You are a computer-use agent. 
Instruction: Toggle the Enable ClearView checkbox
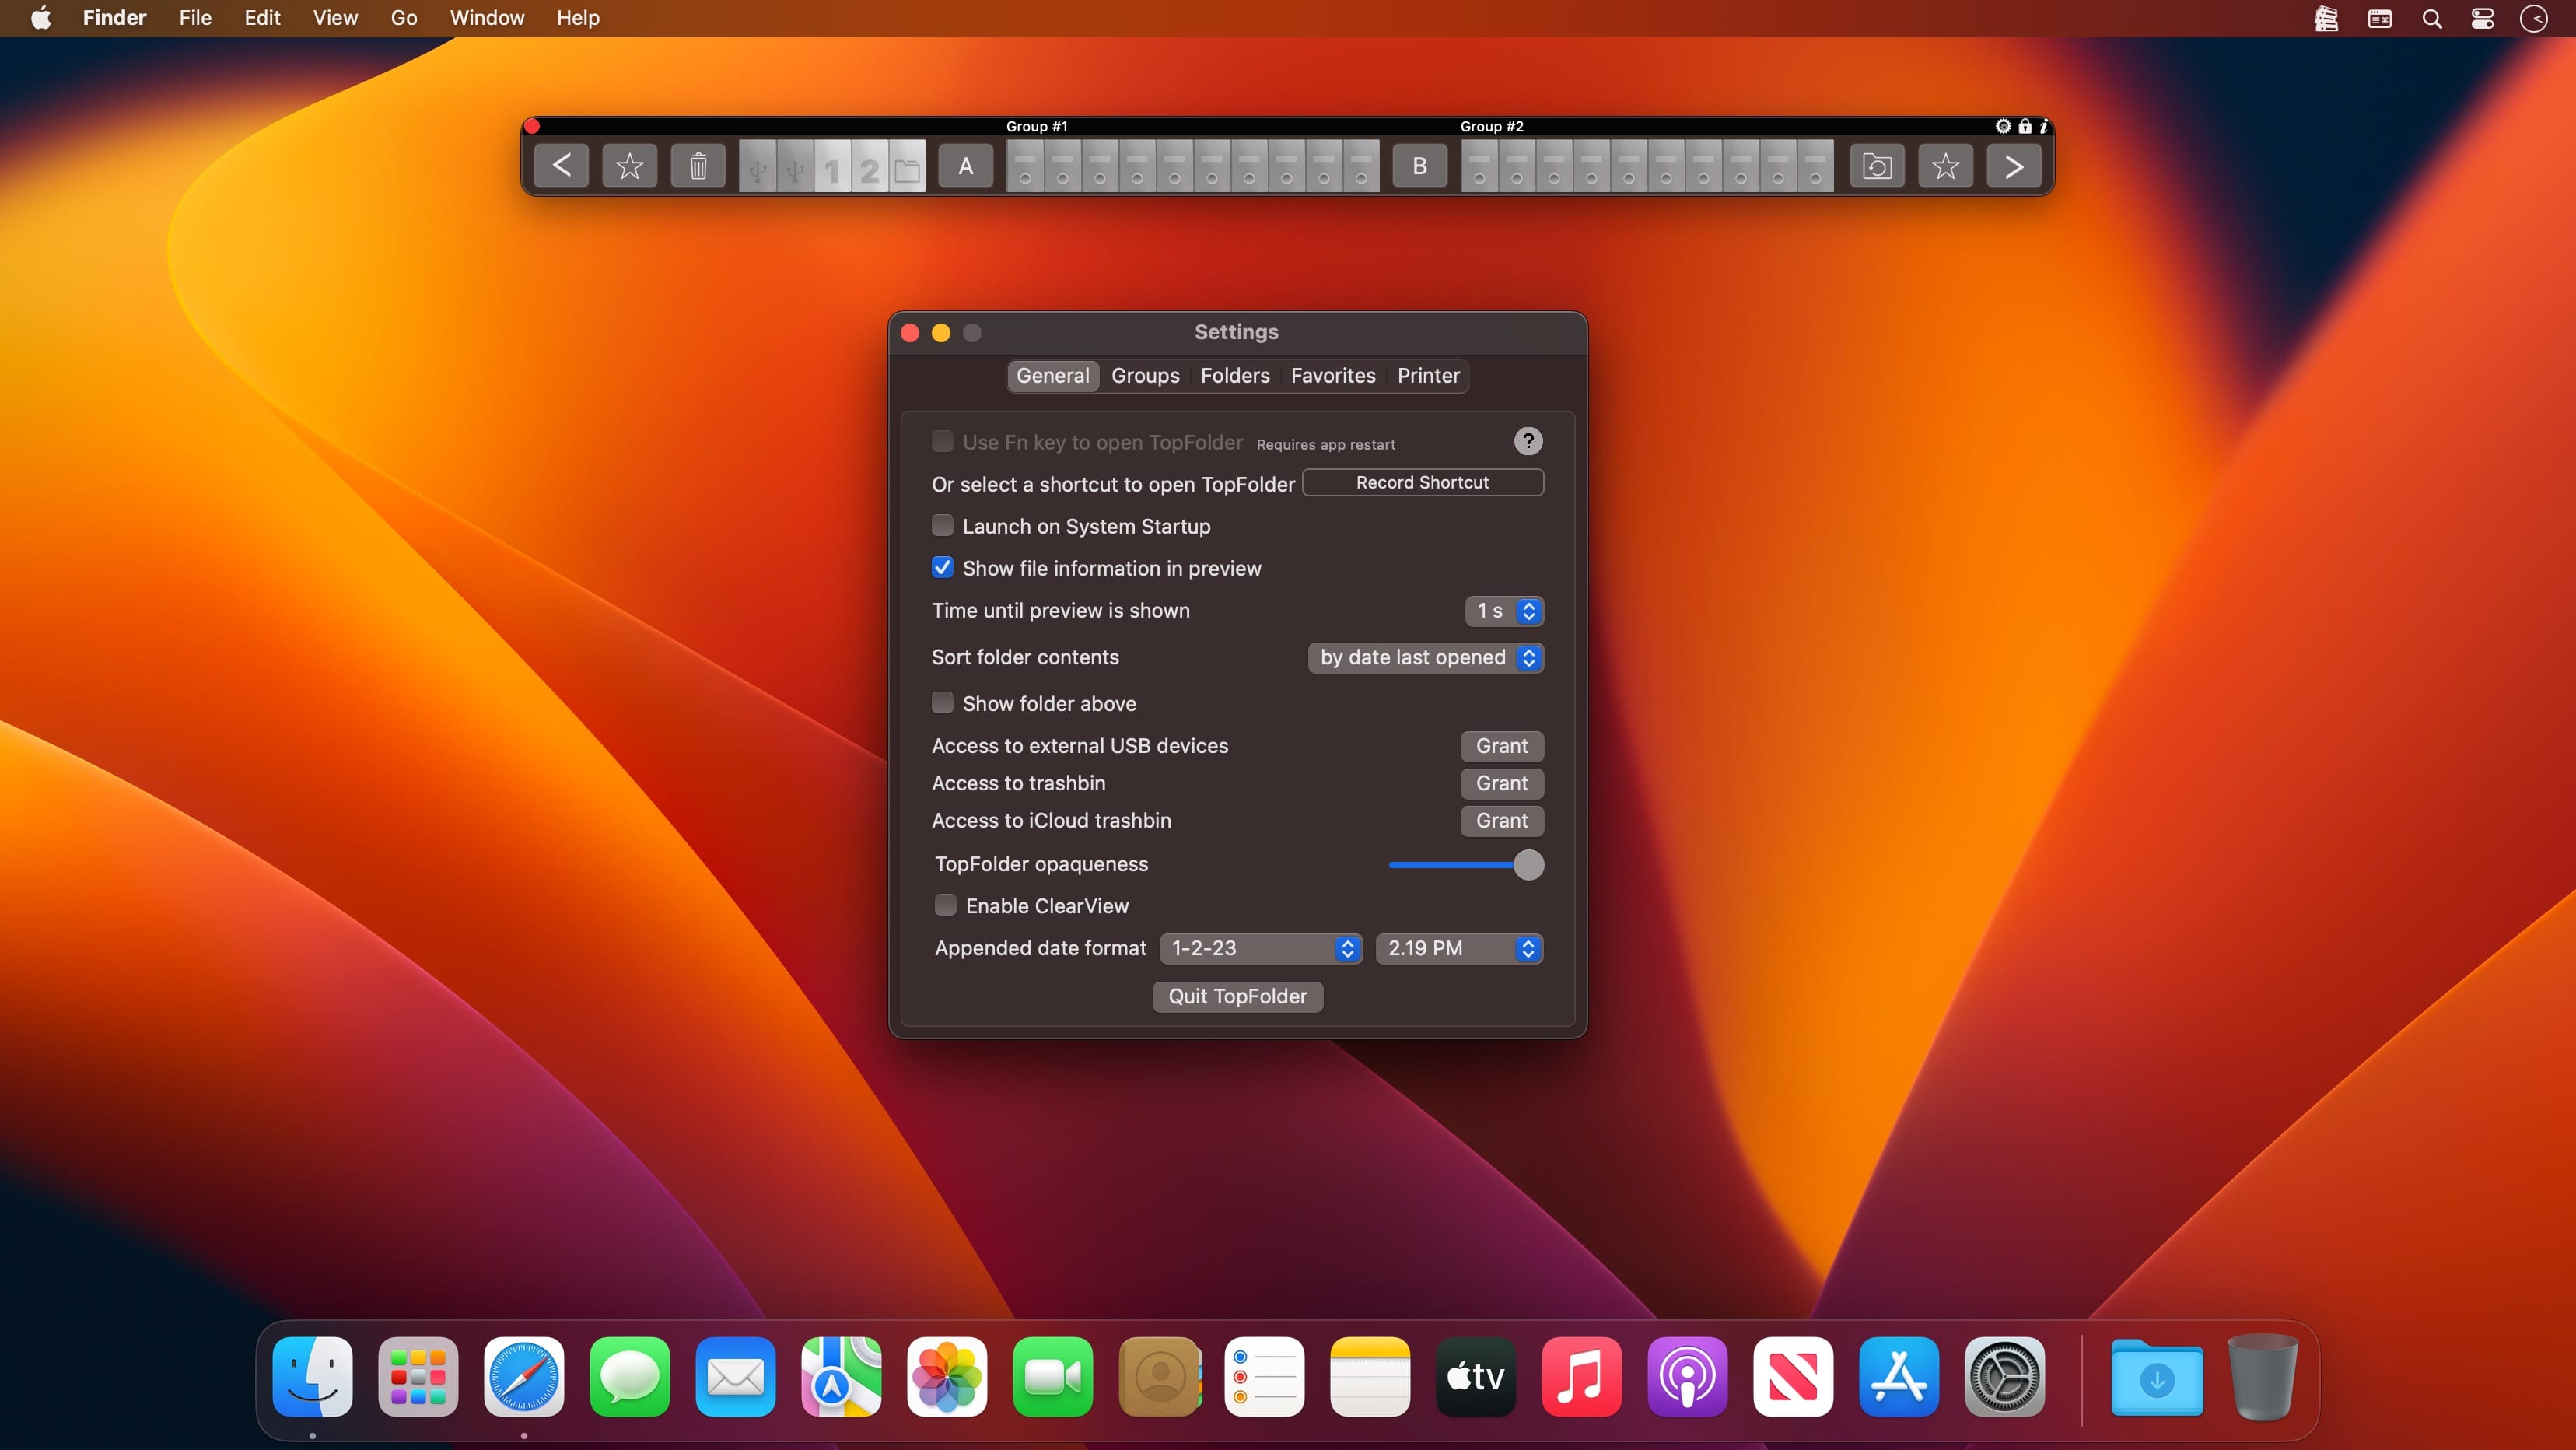945,906
